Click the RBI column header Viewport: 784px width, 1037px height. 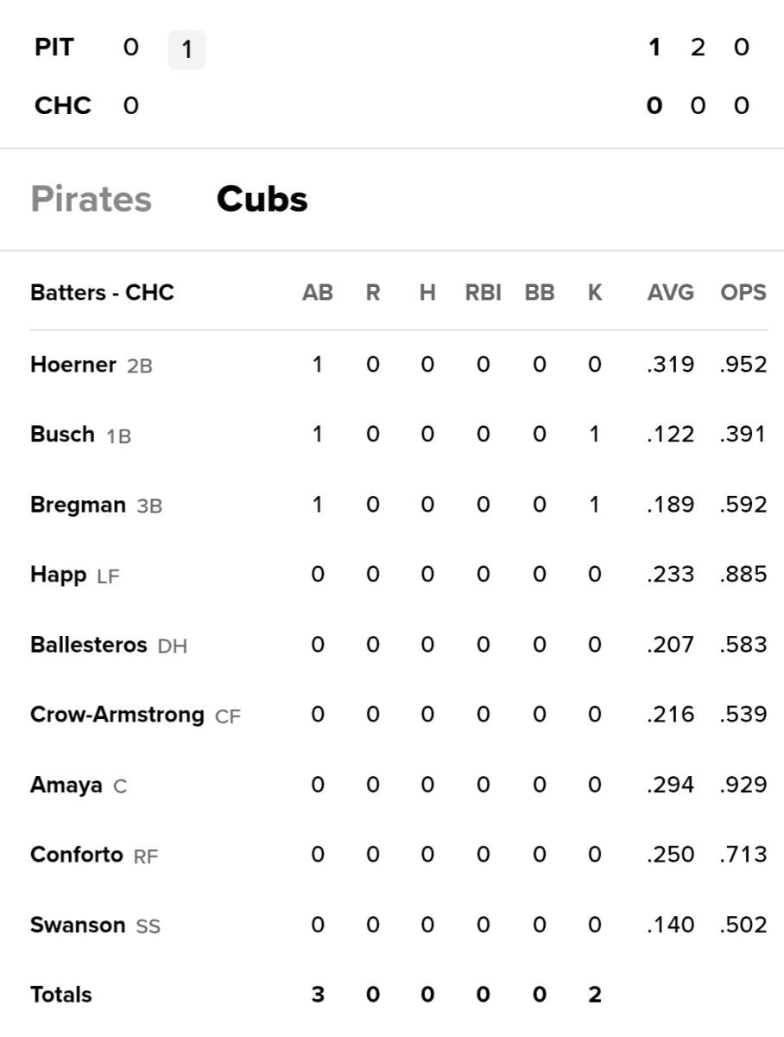pyautogui.click(x=483, y=293)
